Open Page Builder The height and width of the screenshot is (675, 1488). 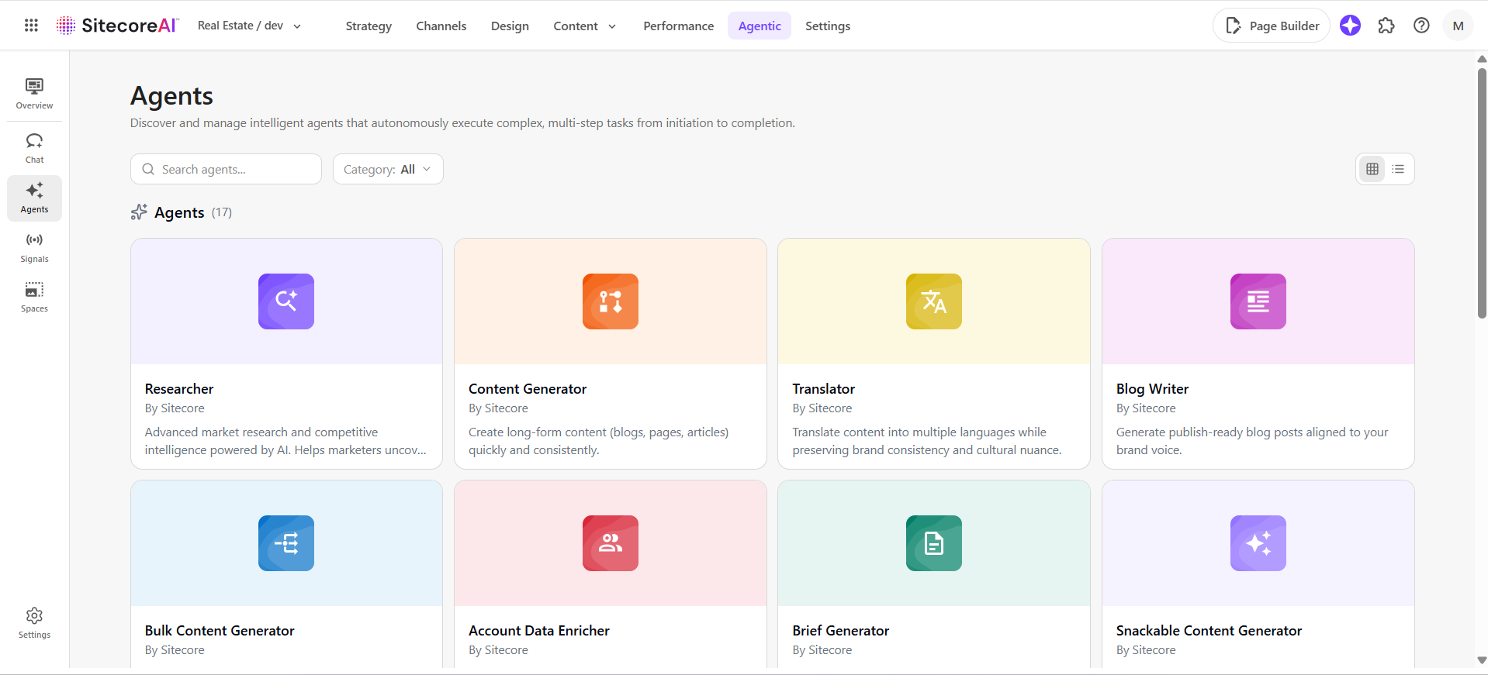[x=1272, y=26]
